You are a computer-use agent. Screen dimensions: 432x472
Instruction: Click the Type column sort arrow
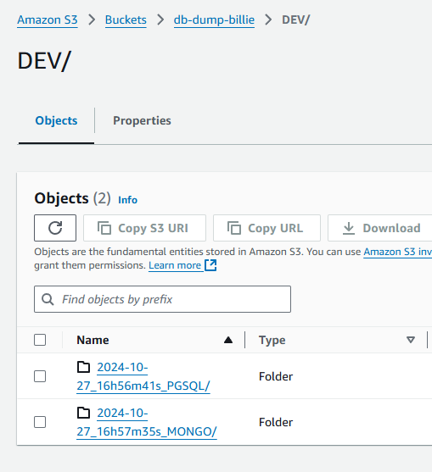(x=411, y=340)
